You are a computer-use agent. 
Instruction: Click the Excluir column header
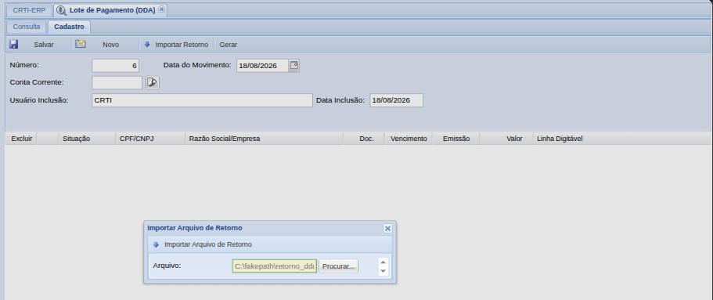click(x=21, y=139)
